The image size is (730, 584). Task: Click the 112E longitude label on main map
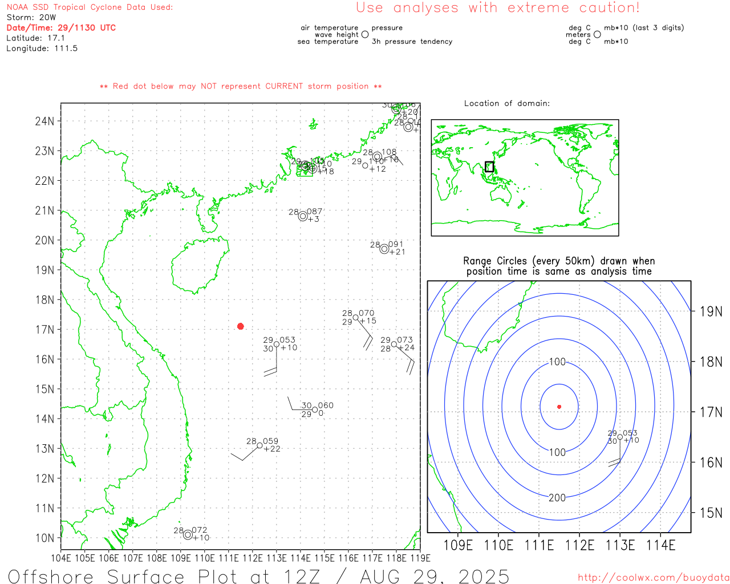tap(253, 558)
